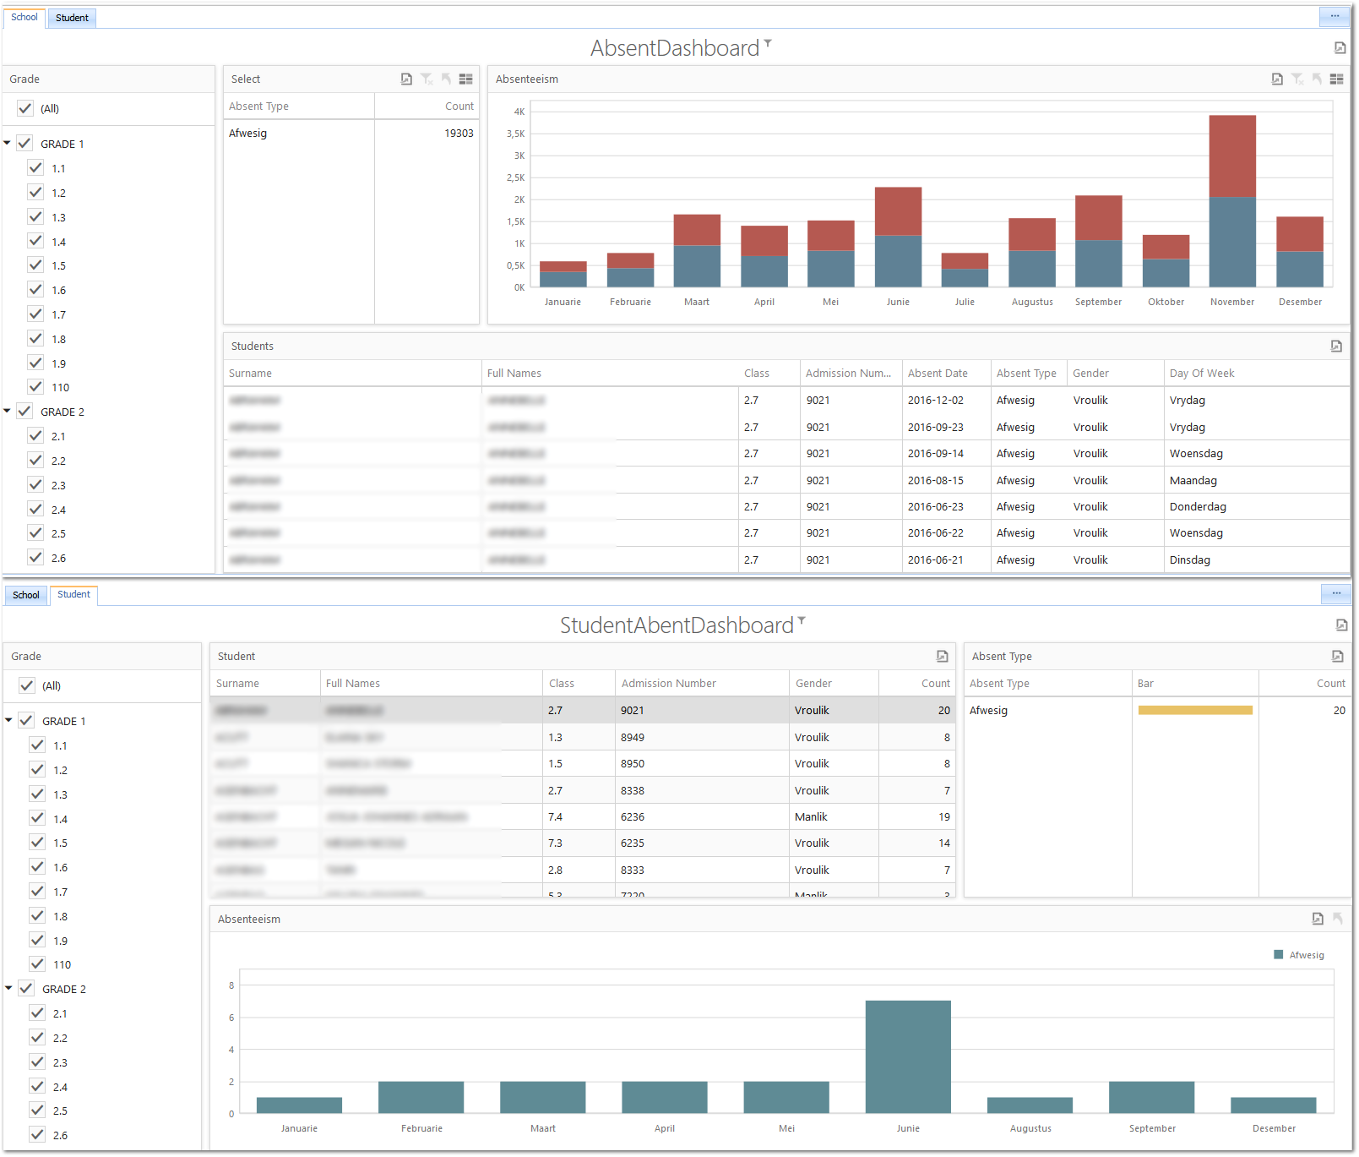1359x1157 pixels.
Task: Uncheck class 110 in AbsentDashboard Grade filter
Action: 35,387
